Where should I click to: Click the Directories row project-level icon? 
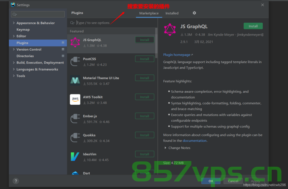[63, 56]
